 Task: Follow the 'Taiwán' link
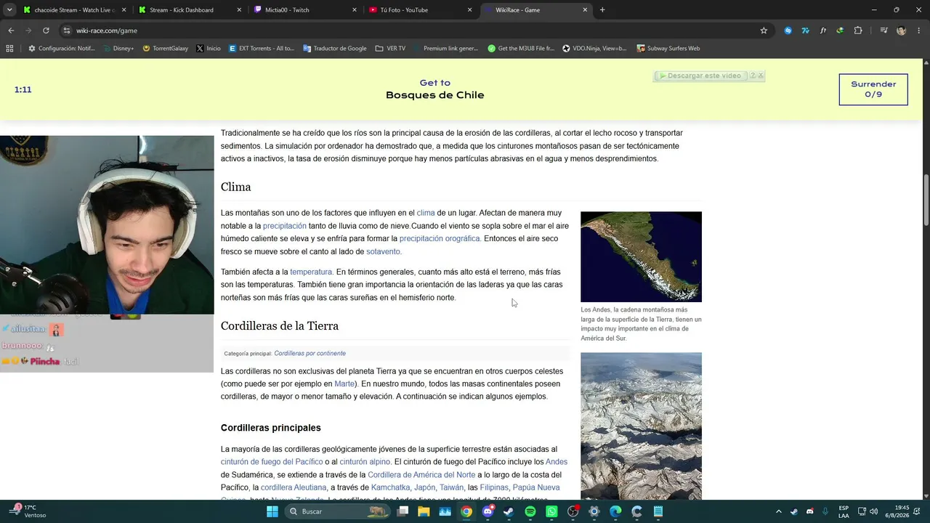click(451, 487)
